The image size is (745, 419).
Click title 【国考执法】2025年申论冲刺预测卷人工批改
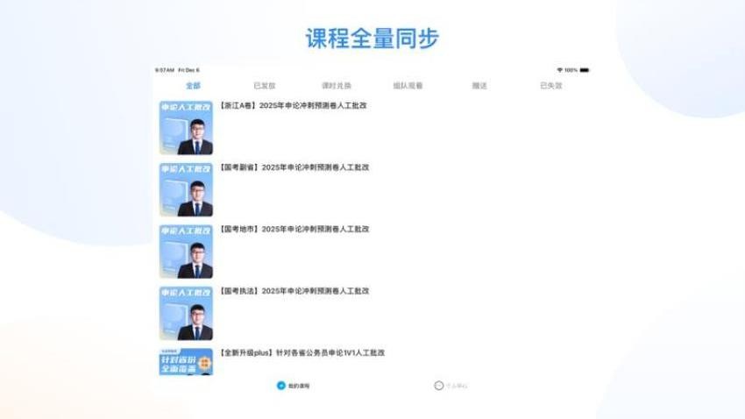(294, 291)
